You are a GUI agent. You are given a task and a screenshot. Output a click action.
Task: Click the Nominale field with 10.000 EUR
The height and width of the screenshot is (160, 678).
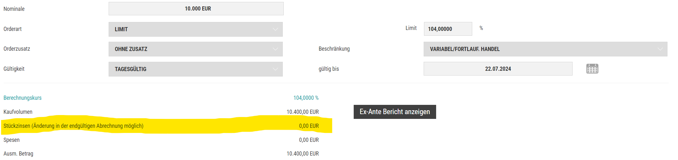196,9
